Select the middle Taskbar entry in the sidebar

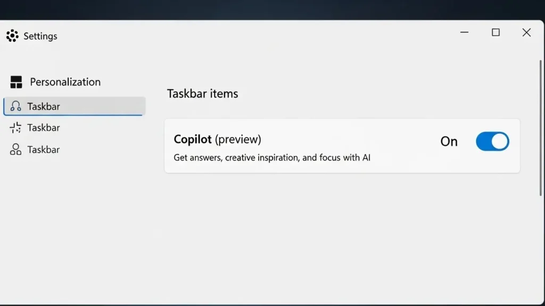coord(44,127)
